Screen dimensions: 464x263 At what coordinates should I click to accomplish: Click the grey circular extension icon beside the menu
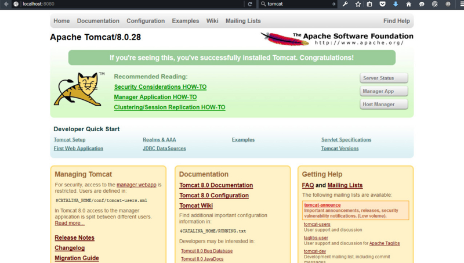[x=448, y=4]
